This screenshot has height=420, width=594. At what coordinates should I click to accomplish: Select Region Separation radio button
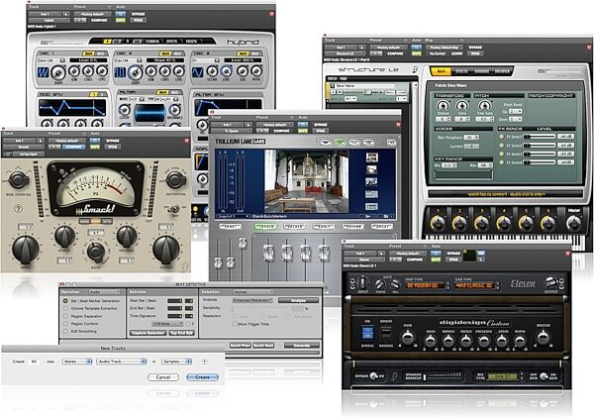click(65, 316)
